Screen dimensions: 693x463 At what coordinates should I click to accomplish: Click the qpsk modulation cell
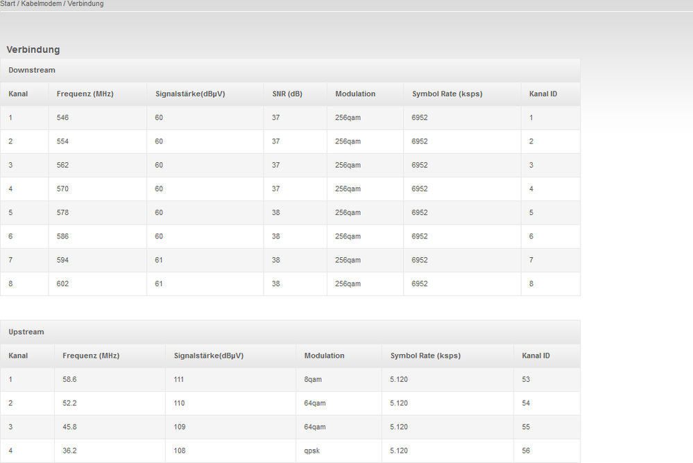point(312,451)
